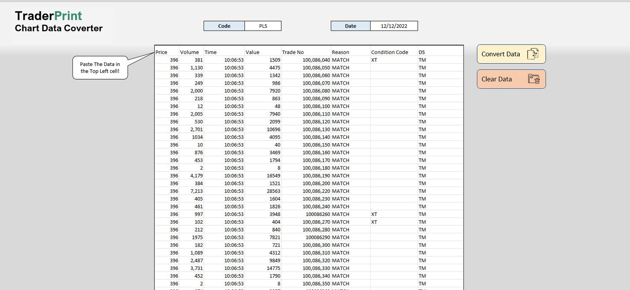Click the TraderPrint title logo

[48, 14]
